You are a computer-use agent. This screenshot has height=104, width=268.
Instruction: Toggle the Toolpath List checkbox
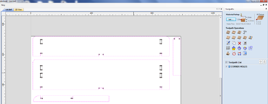pyautogui.click(x=226, y=63)
